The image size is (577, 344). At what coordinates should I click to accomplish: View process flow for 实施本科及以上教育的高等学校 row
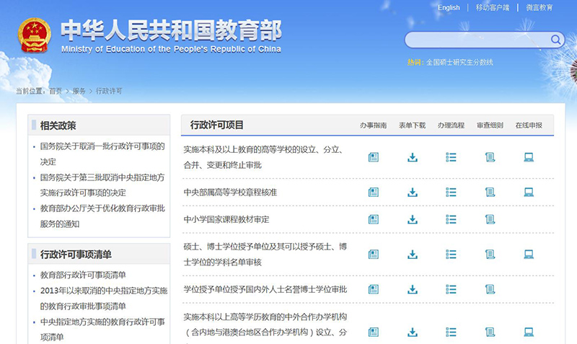452,157
